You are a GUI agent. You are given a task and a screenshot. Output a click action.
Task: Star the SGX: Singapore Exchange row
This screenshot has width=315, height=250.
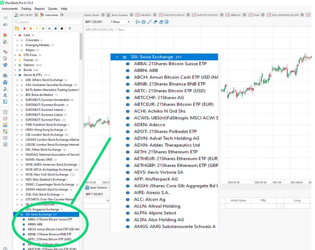22,210
